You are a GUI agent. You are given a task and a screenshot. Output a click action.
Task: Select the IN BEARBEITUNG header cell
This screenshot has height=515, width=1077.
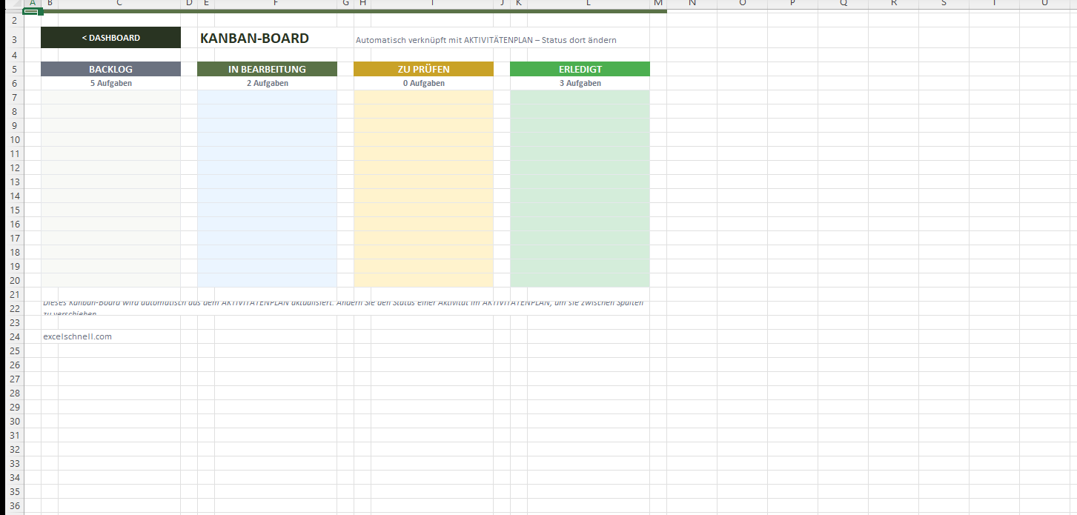[x=267, y=69]
